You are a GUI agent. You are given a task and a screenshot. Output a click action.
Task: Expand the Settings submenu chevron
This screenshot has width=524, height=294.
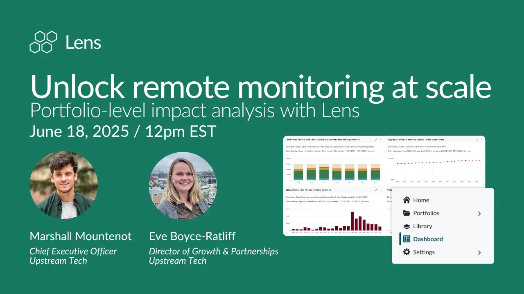pyautogui.click(x=479, y=253)
